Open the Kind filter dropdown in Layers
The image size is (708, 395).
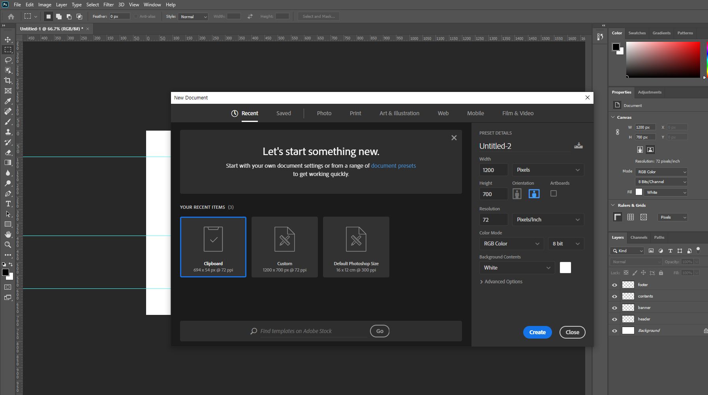pos(627,251)
